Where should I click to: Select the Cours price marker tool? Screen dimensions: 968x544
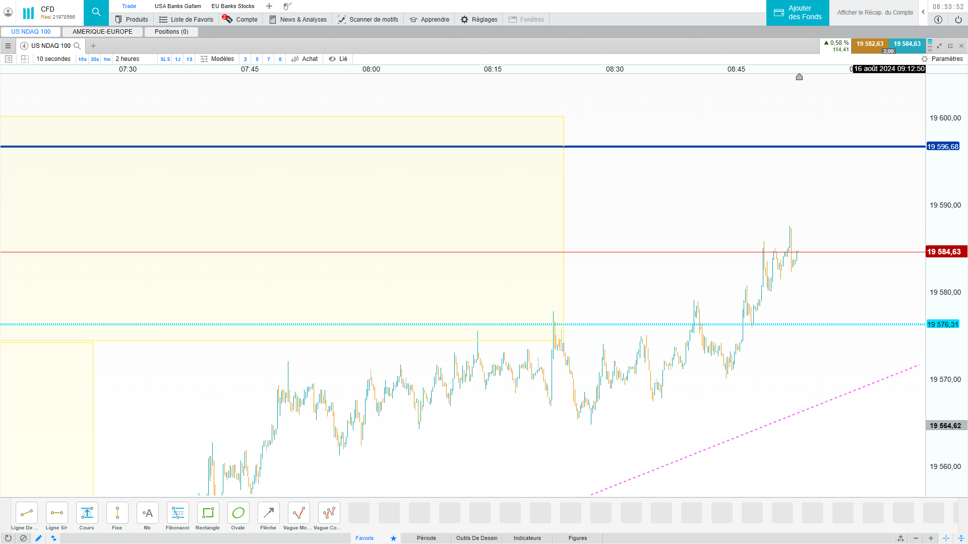pos(87,513)
